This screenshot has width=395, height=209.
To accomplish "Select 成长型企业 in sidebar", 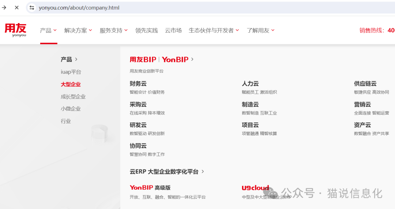I will click(73, 97).
